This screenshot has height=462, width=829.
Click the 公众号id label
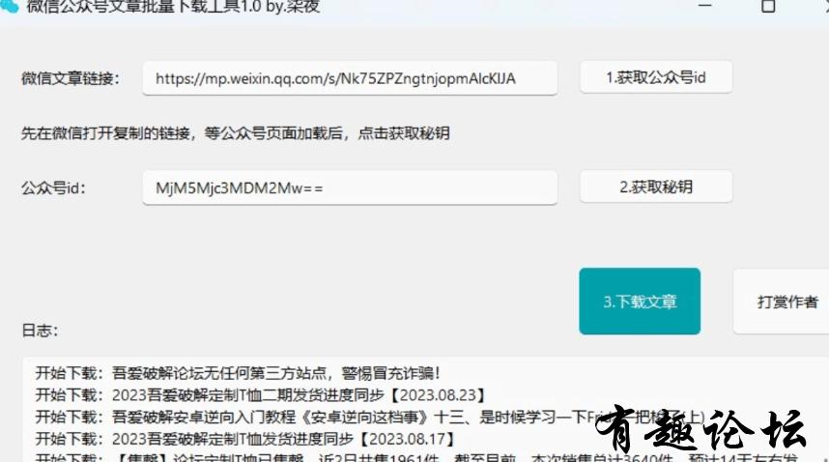pos(53,188)
